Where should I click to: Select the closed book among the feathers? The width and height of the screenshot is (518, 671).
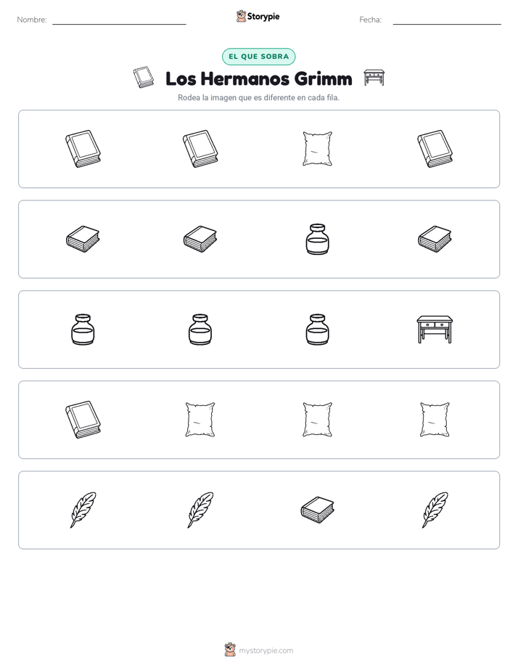click(317, 510)
